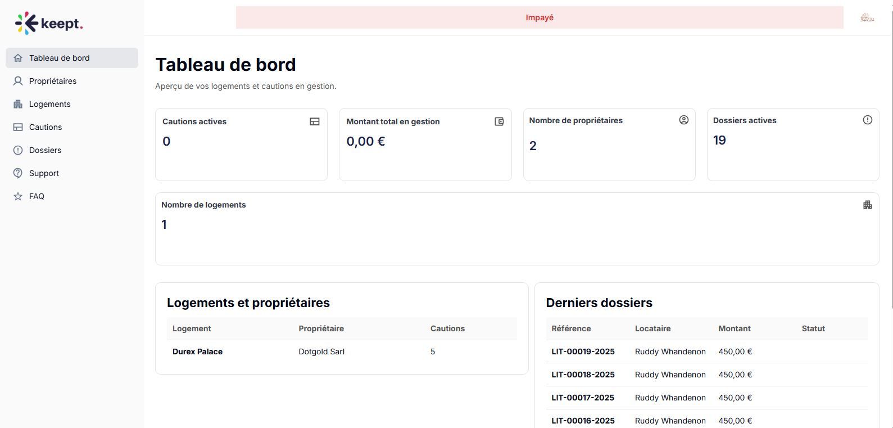Click the building icon next to Logements

(18, 104)
